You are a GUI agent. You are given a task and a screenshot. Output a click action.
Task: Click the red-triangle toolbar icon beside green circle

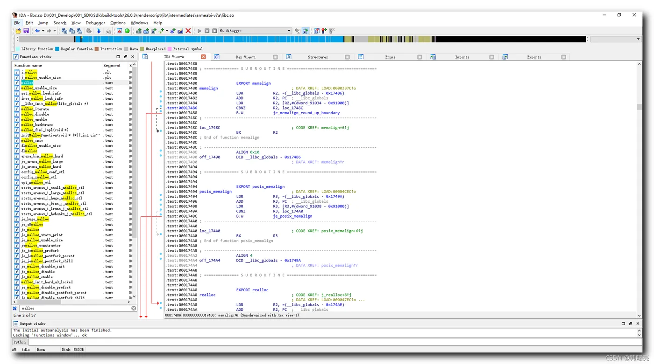click(x=119, y=31)
